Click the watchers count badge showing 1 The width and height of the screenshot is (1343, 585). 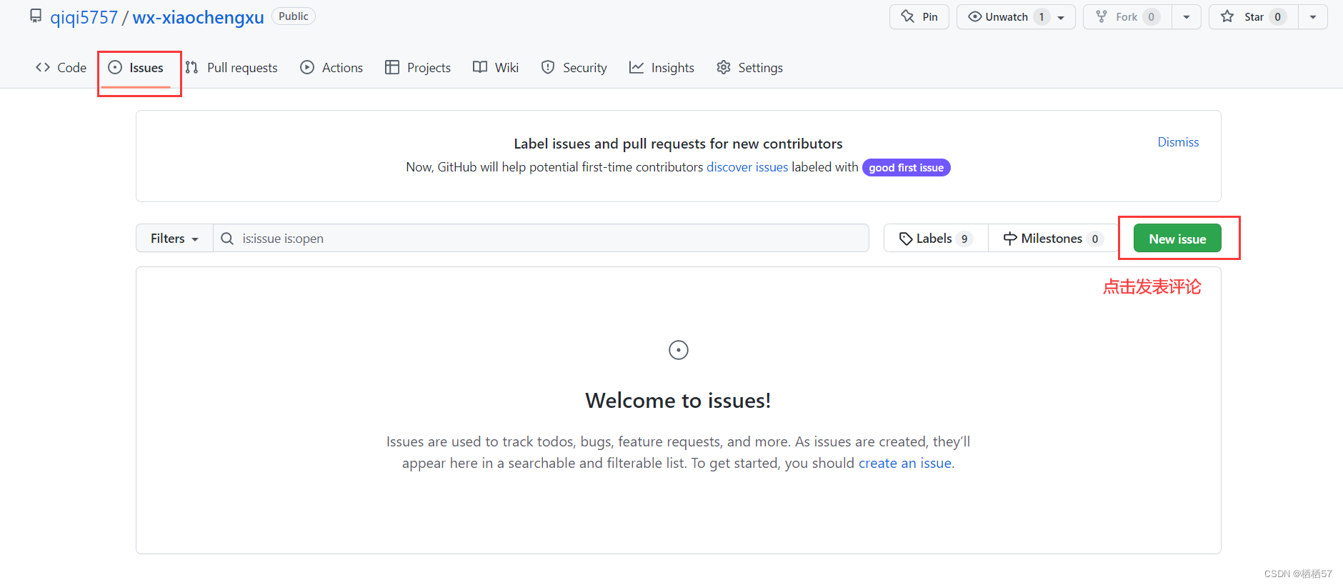tap(1042, 17)
